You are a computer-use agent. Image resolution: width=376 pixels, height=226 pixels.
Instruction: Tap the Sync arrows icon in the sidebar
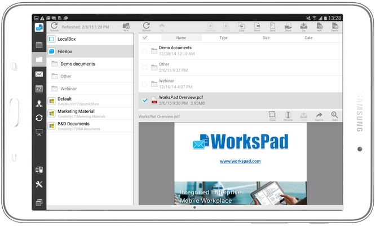(x=39, y=118)
